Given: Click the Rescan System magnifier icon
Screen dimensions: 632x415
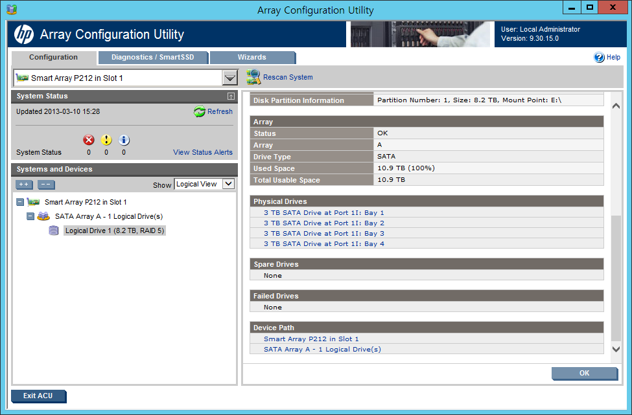Looking at the screenshot, I should pyautogui.click(x=253, y=77).
